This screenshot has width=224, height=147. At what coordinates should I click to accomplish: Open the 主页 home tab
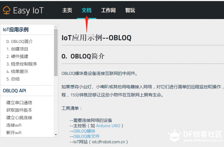click(67, 10)
